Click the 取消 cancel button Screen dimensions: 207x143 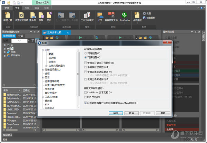coord(131,113)
